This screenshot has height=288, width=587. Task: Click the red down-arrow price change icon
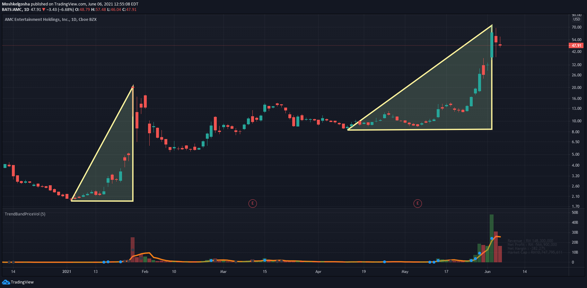tap(44, 10)
